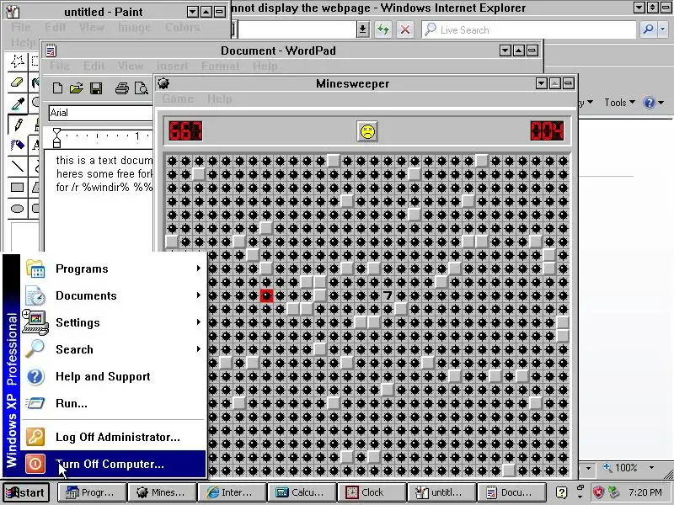Click the Minesweeper title bar mine icon
This screenshot has width=674, height=505.
163,82
